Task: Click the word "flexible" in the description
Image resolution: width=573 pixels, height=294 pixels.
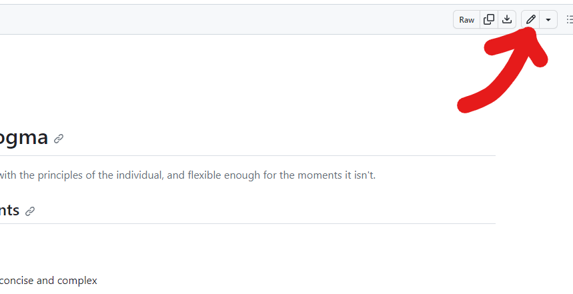Action: (205, 175)
